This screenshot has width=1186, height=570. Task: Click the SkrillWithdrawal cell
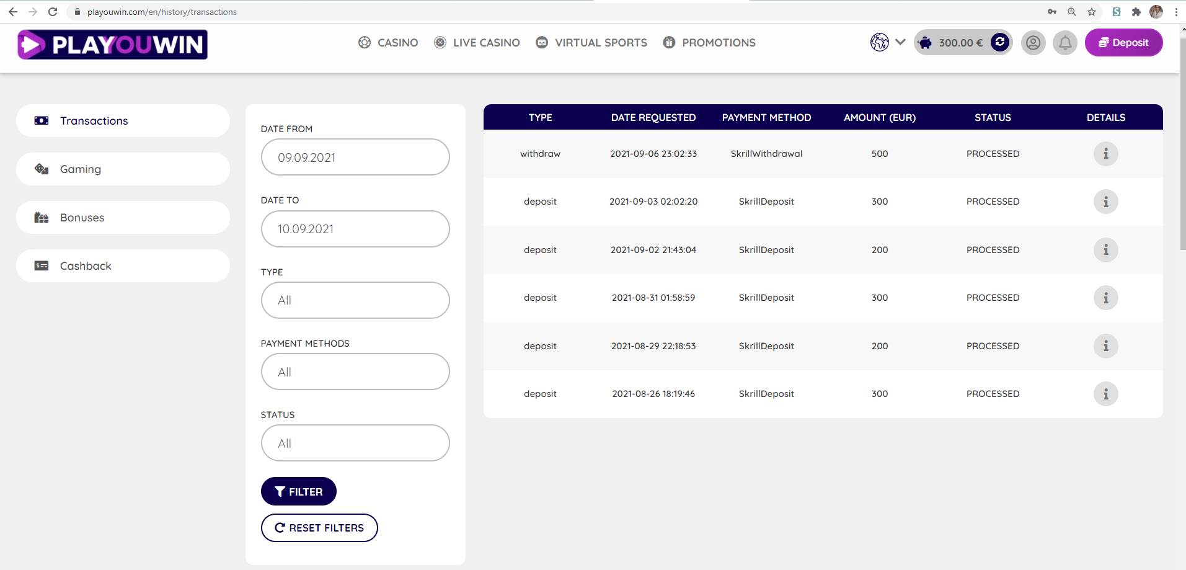pyautogui.click(x=766, y=154)
